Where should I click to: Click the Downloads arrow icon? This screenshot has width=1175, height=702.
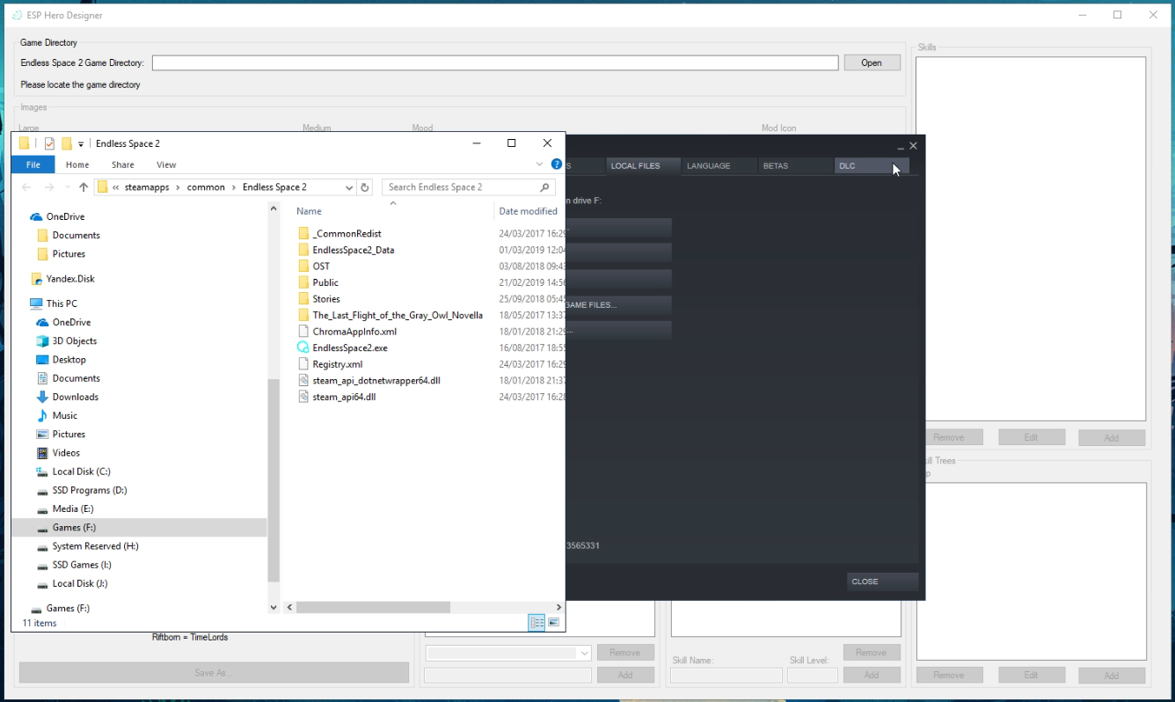pyautogui.click(x=42, y=397)
